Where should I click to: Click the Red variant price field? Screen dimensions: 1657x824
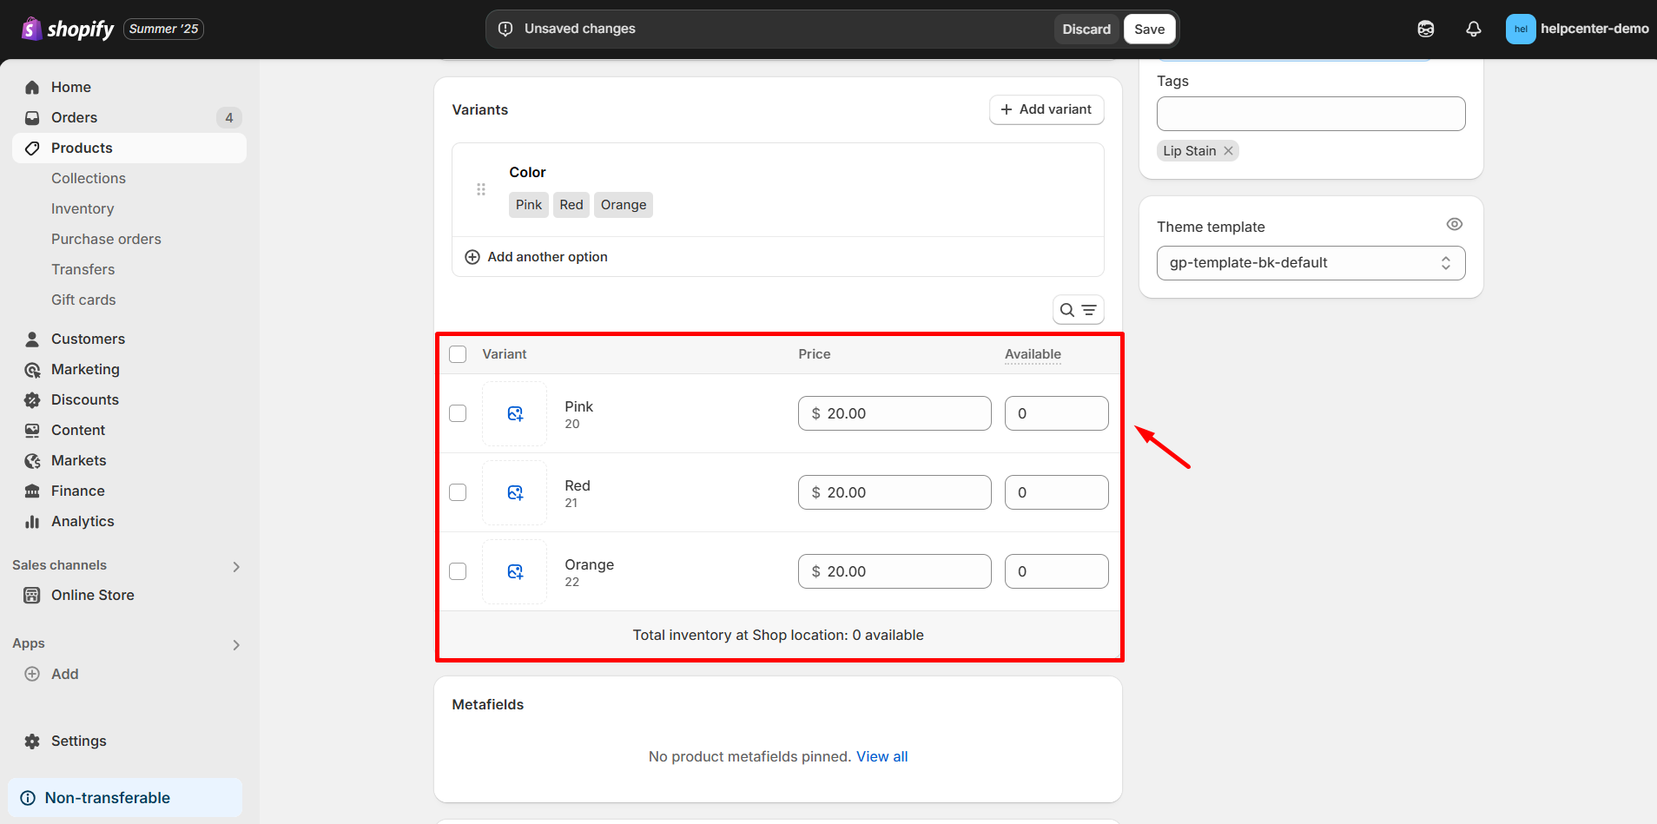(895, 492)
